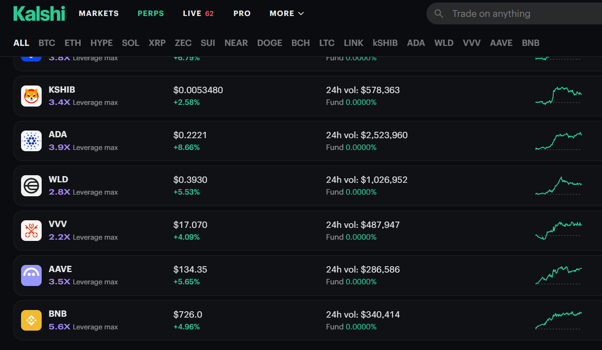Viewport: 602px width, 350px height.
Task: Click the $0.2221 ADA price
Action: (x=190, y=135)
